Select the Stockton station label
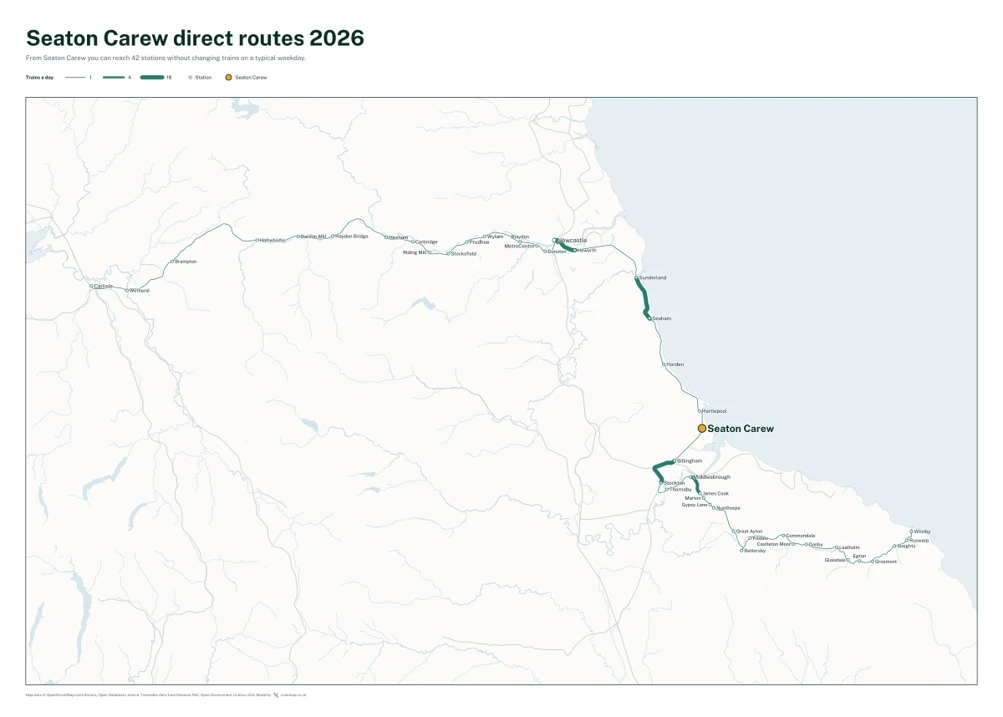Image resolution: width=1003 pixels, height=717 pixels. tap(675, 483)
